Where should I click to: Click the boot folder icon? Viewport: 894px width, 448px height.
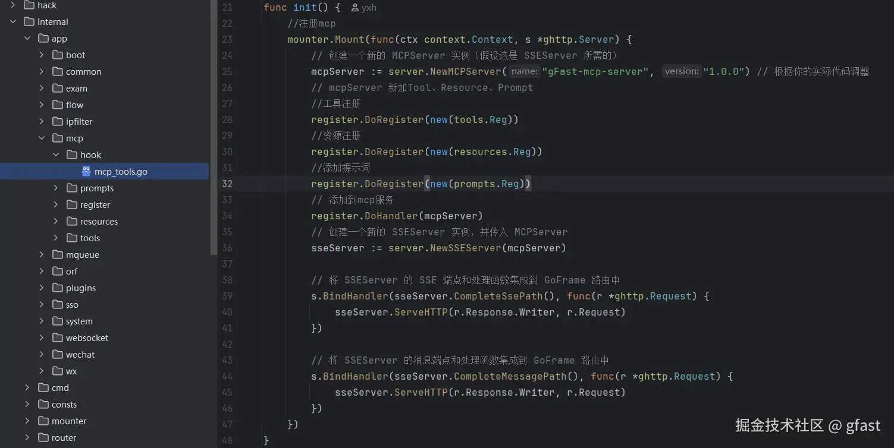click(58, 55)
